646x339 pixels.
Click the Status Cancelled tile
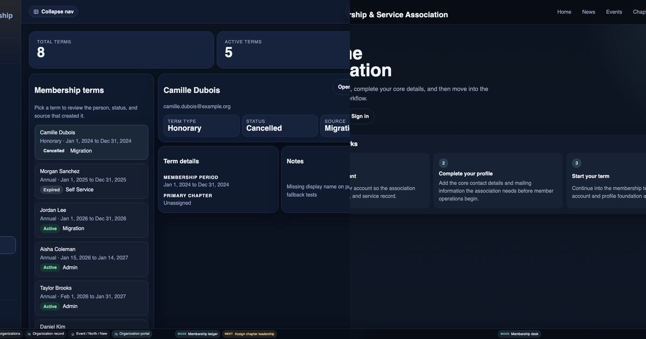280,125
